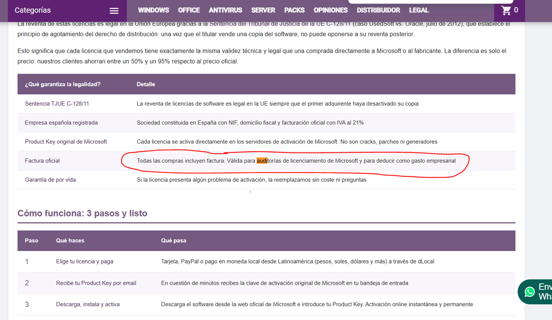
Task: Click the Qué pasa column header
Action: click(174, 240)
